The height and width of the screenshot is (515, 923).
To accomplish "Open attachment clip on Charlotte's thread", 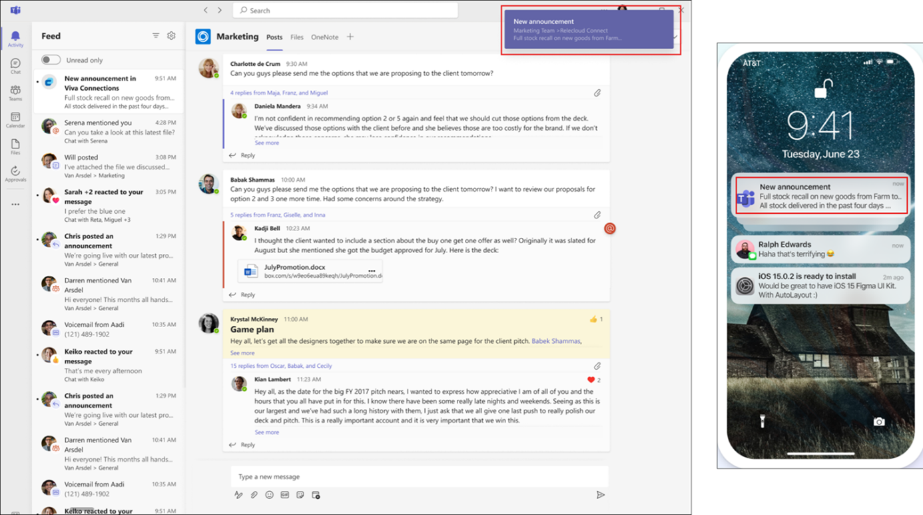I will (597, 93).
